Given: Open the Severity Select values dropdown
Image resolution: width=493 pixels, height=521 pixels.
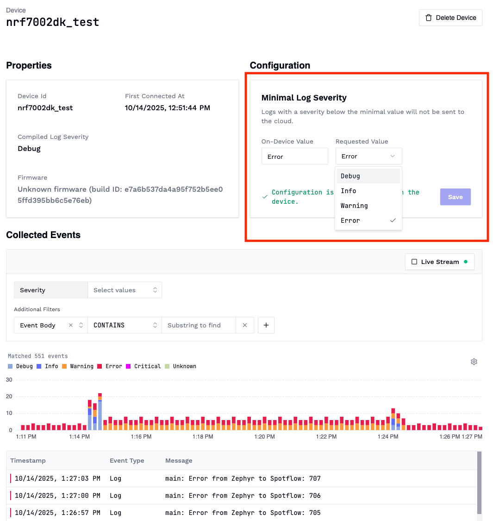Looking at the screenshot, I should (125, 290).
